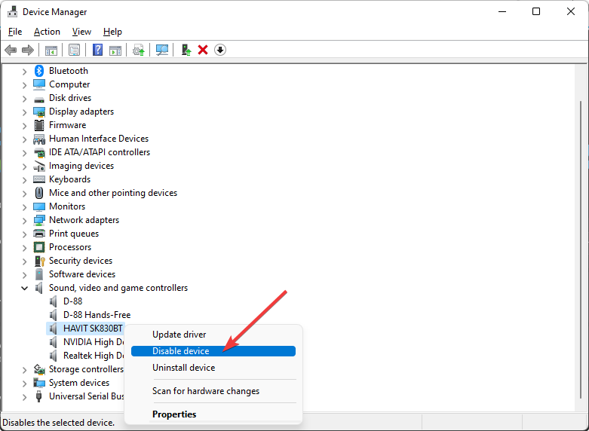Expand the IDE ATA/ATAPI controllers node
The image size is (589, 431).
[24, 153]
